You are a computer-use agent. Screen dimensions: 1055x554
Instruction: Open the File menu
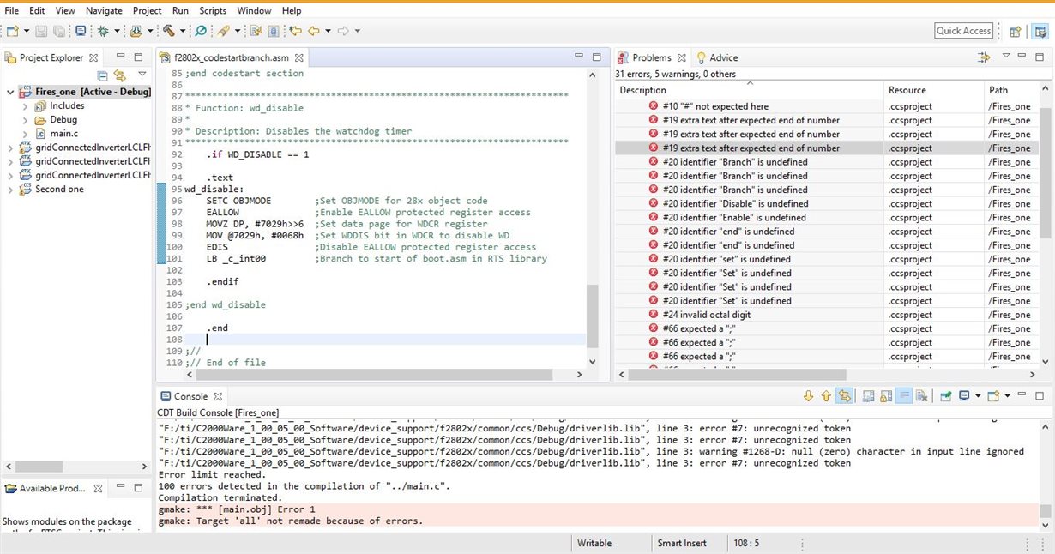12,11
